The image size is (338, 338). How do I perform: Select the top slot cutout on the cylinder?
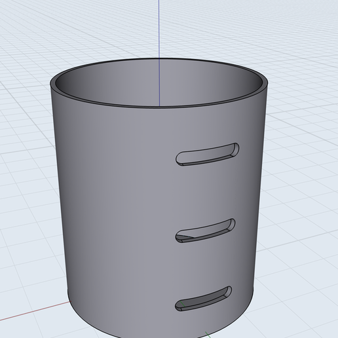[x=207, y=155]
